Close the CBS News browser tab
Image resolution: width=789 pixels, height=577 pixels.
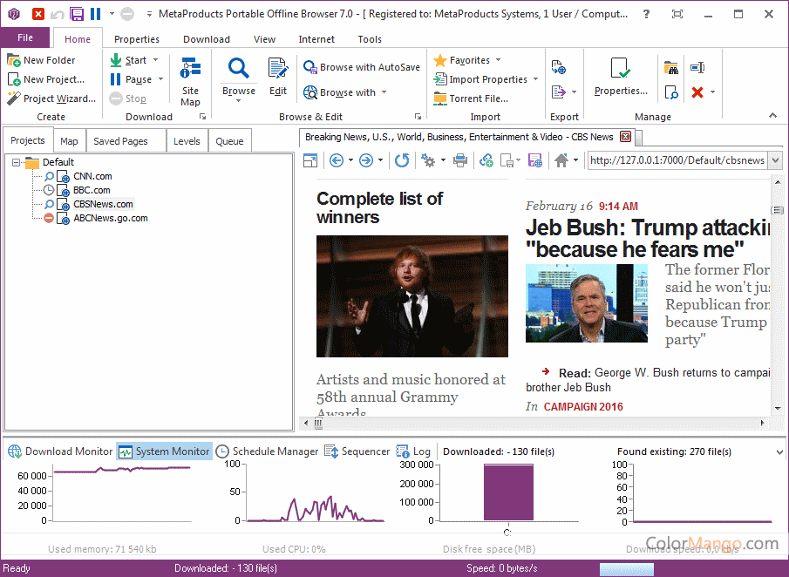tap(625, 137)
